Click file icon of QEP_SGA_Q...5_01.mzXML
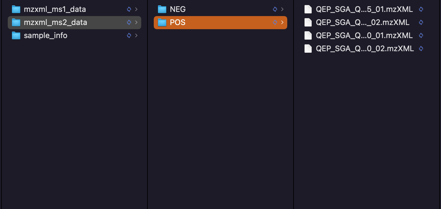Viewport: 441px width, 209px height. pos(308,9)
